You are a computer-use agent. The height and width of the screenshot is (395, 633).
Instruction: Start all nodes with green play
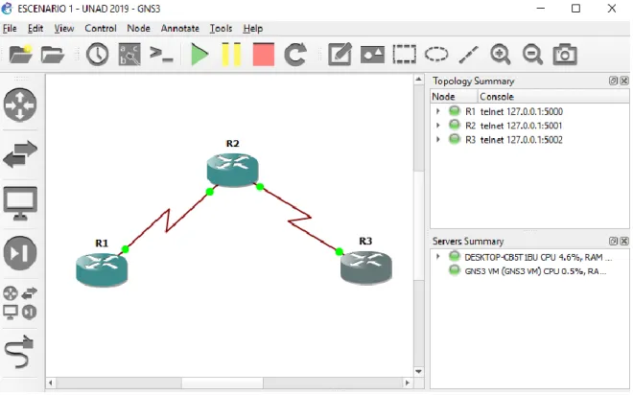click(199, 55)
